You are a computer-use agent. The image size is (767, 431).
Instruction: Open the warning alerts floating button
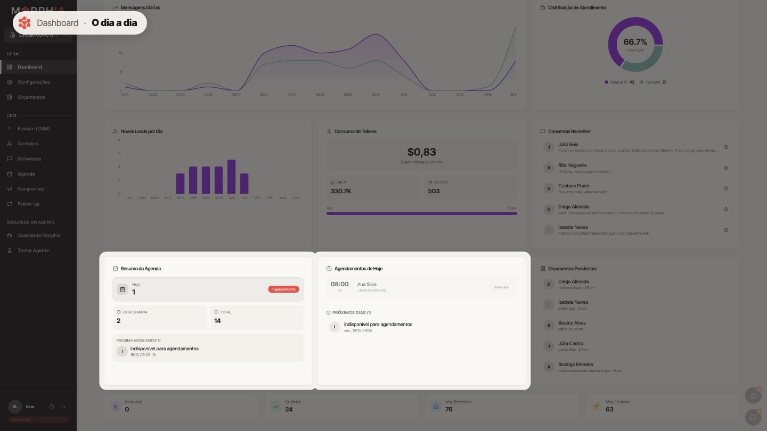pos(753,396)
